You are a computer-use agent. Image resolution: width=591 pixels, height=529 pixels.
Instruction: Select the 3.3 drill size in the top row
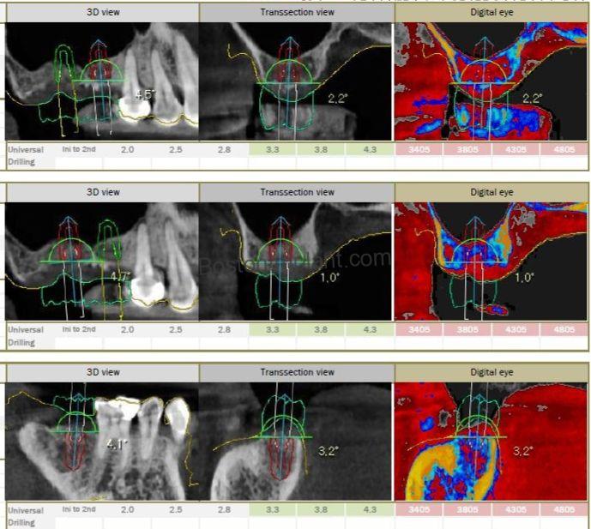point(271,150)
